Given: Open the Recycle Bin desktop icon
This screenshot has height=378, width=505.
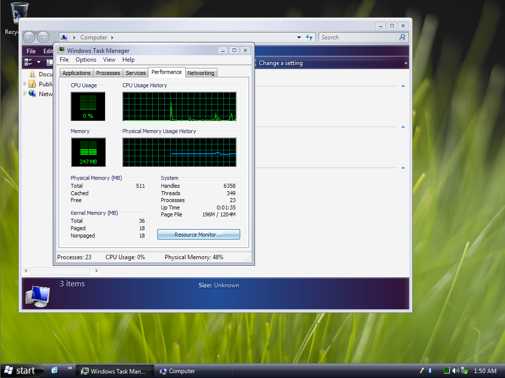Looking at the screenshot, I should (19, 13).
